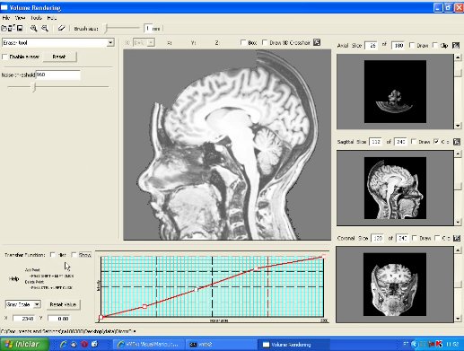Toggle Coronal Draw checkbox
This screenshot has width=464, height=351.
pyautogui.click(x=415, y=238)
